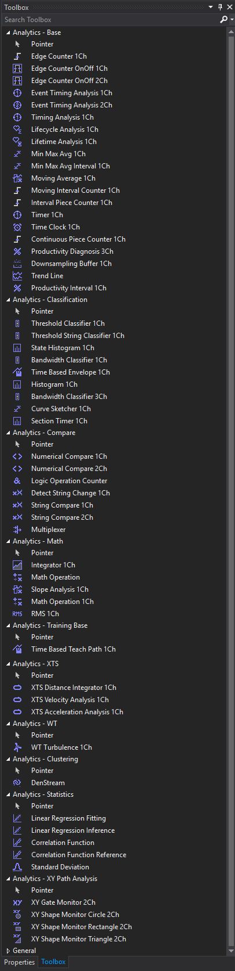The image size is (235, 971).
Task: Open the Toolbox window options dropdown arrow
Action: 211,8
